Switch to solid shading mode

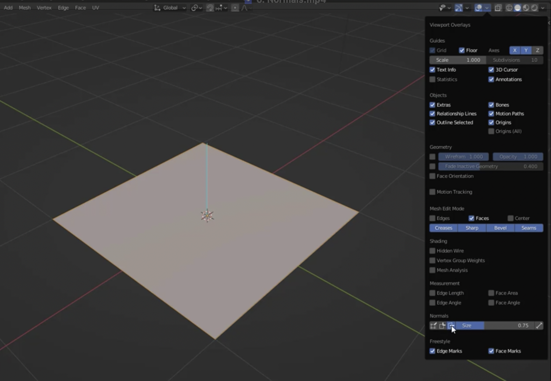[x=518, y=8]
